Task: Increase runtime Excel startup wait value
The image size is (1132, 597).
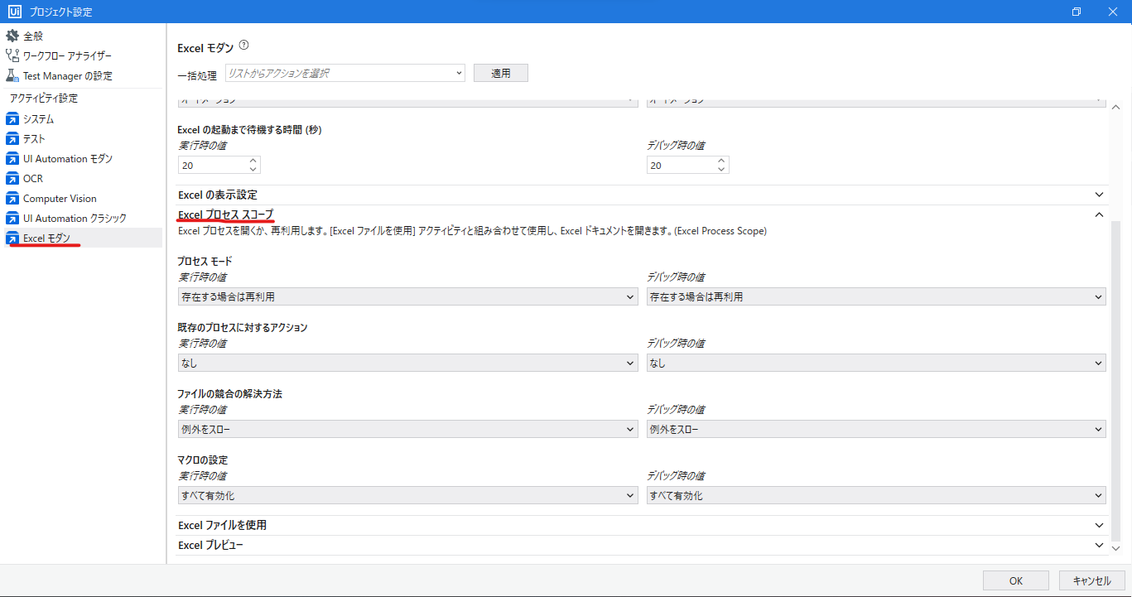Action: click(x=253, y=161)
